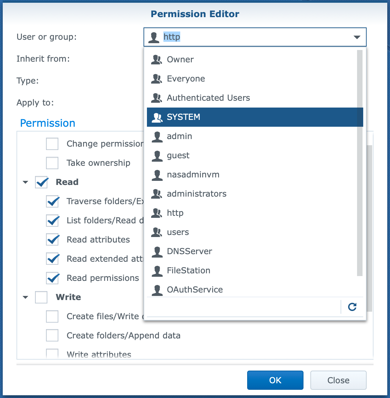Select DNSServer from the list
Viewport: 390px width, 398px height.
pos(255,251)
